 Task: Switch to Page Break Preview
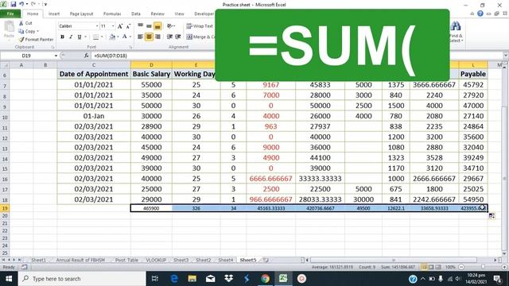click(438, 267)
